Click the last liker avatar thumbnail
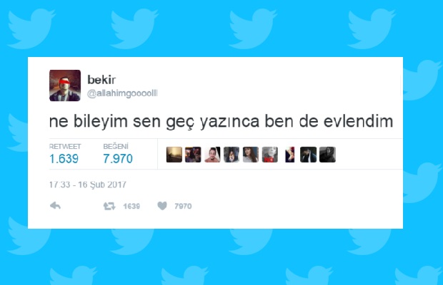Screen dimensions: 443x285 pyautogui.click(x=327, y=155)
